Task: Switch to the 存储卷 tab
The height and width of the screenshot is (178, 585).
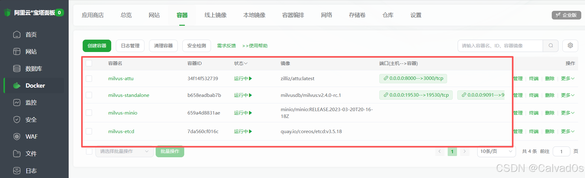Action: coord(357,15)
